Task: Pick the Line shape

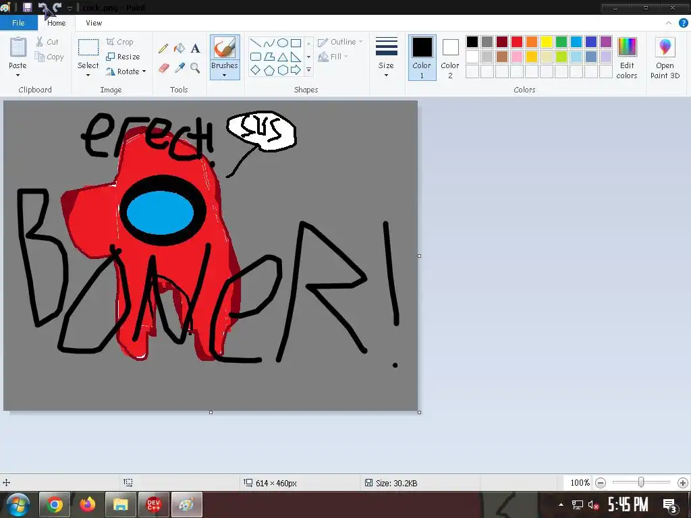Action: tap(256, 42)
